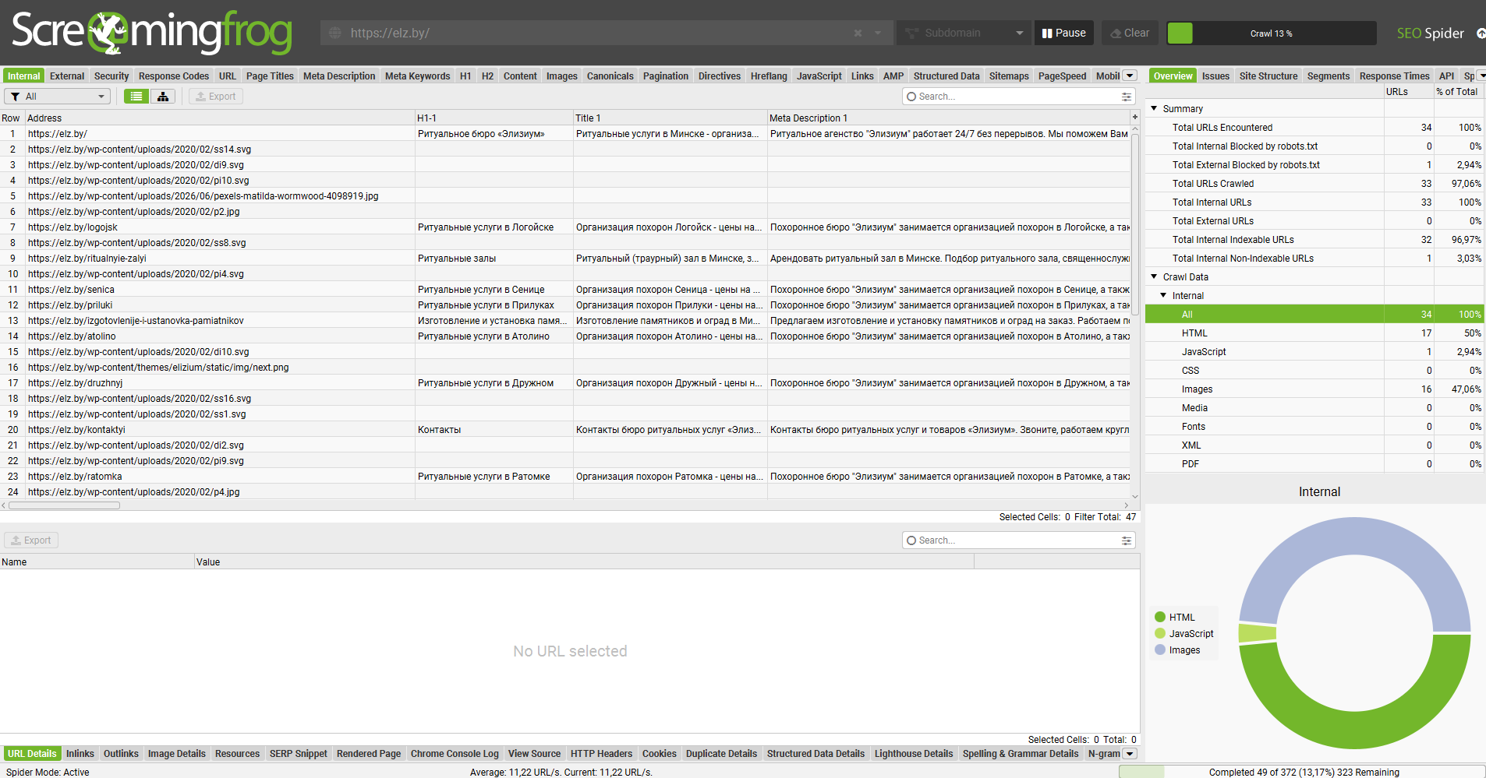
Task: Open the All filter dropdown
Action: [x=58, y=96]
